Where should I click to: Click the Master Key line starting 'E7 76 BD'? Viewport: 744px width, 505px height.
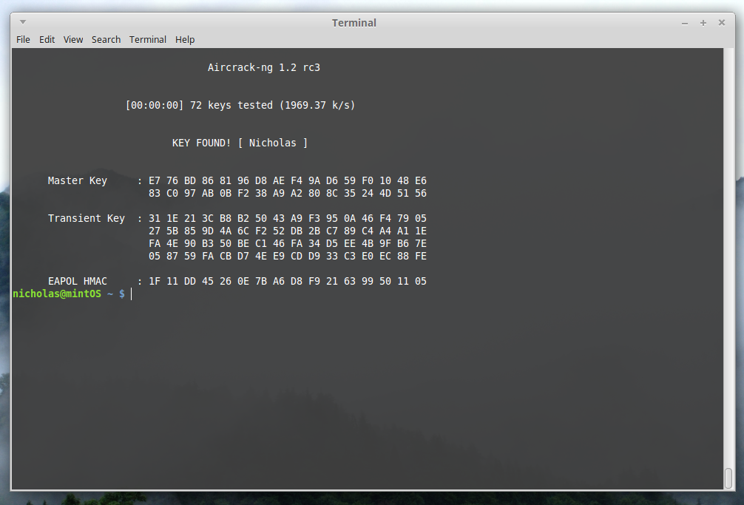[x=288, y=180]
